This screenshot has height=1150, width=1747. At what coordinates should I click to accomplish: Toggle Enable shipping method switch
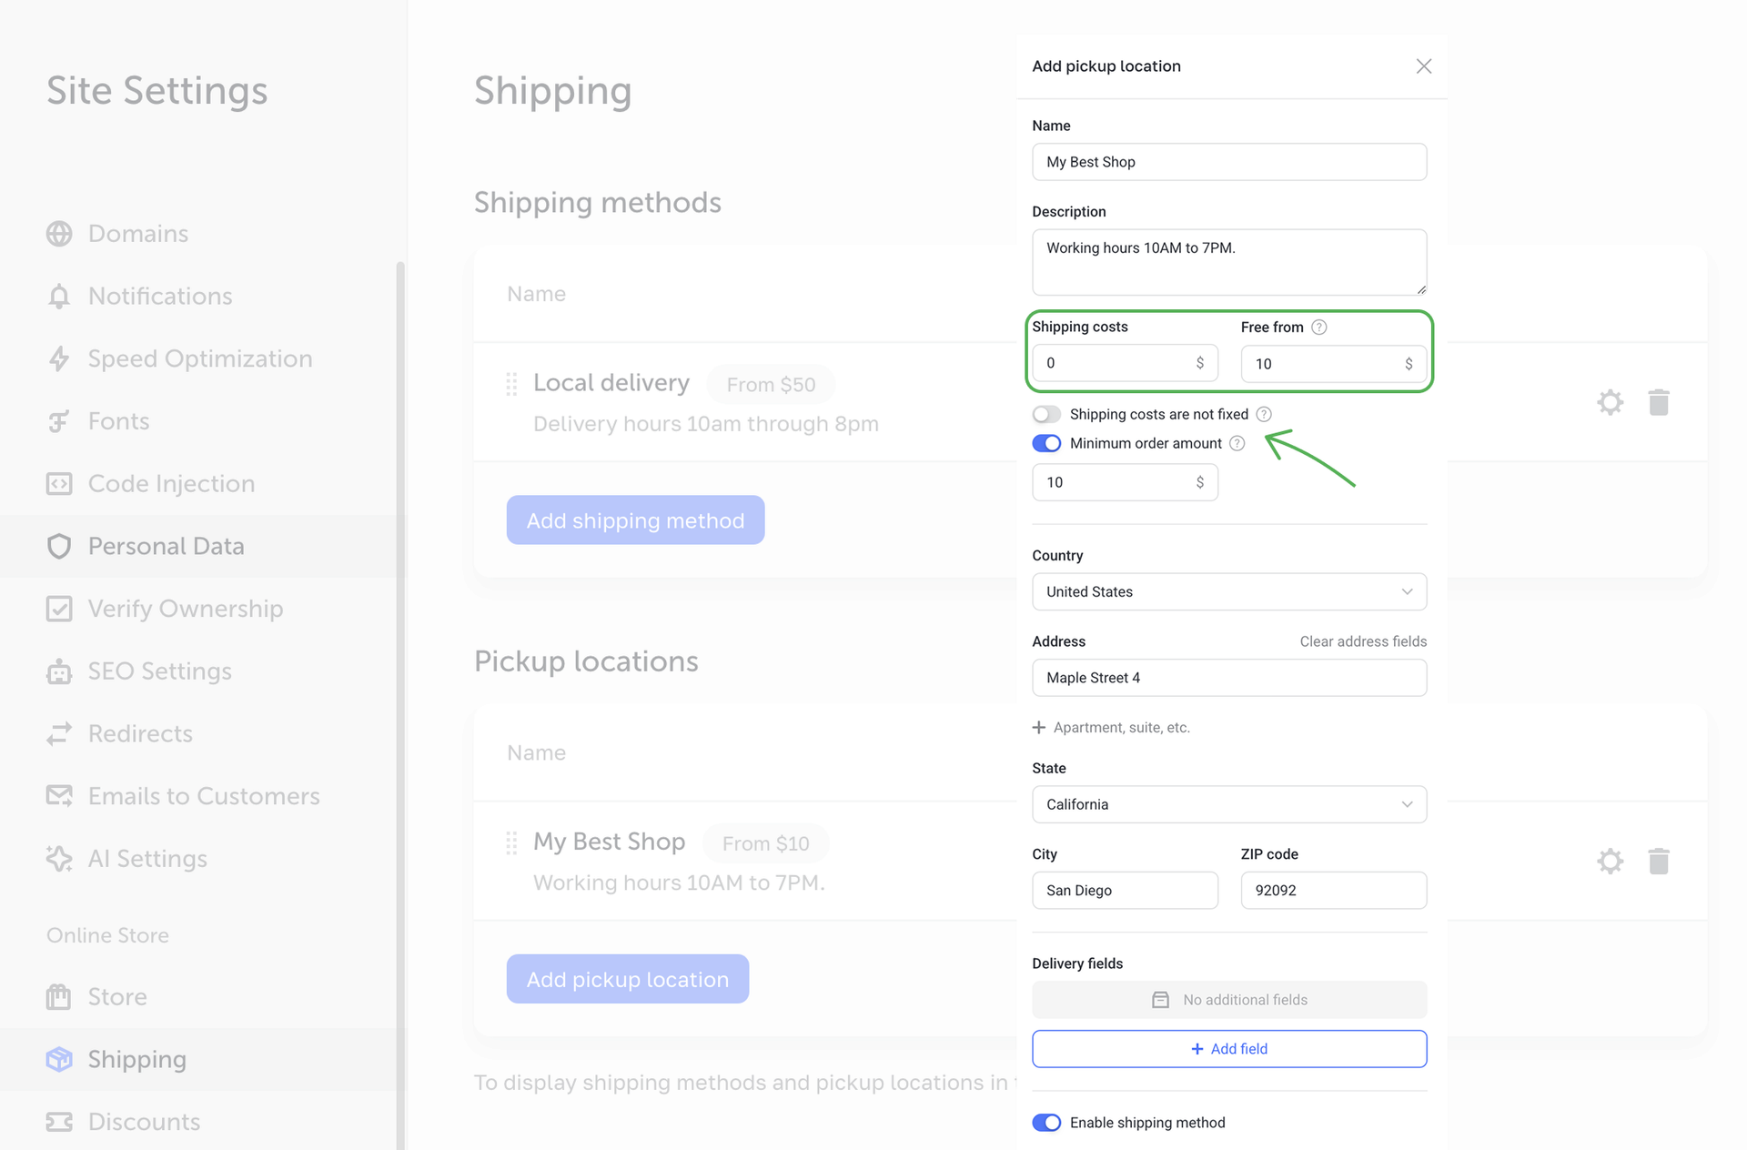[1046, 1122]
